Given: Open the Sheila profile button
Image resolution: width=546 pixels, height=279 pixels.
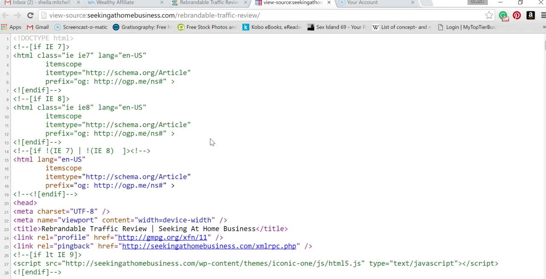Looking at the screenshot, I should (x=477, y=2).
